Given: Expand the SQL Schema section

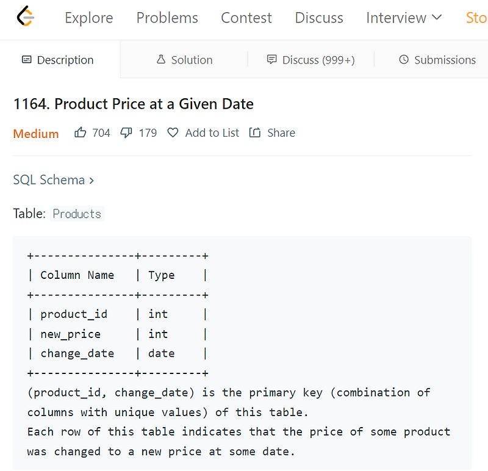Looking at the screenshot, I should [x=54, y=179].
